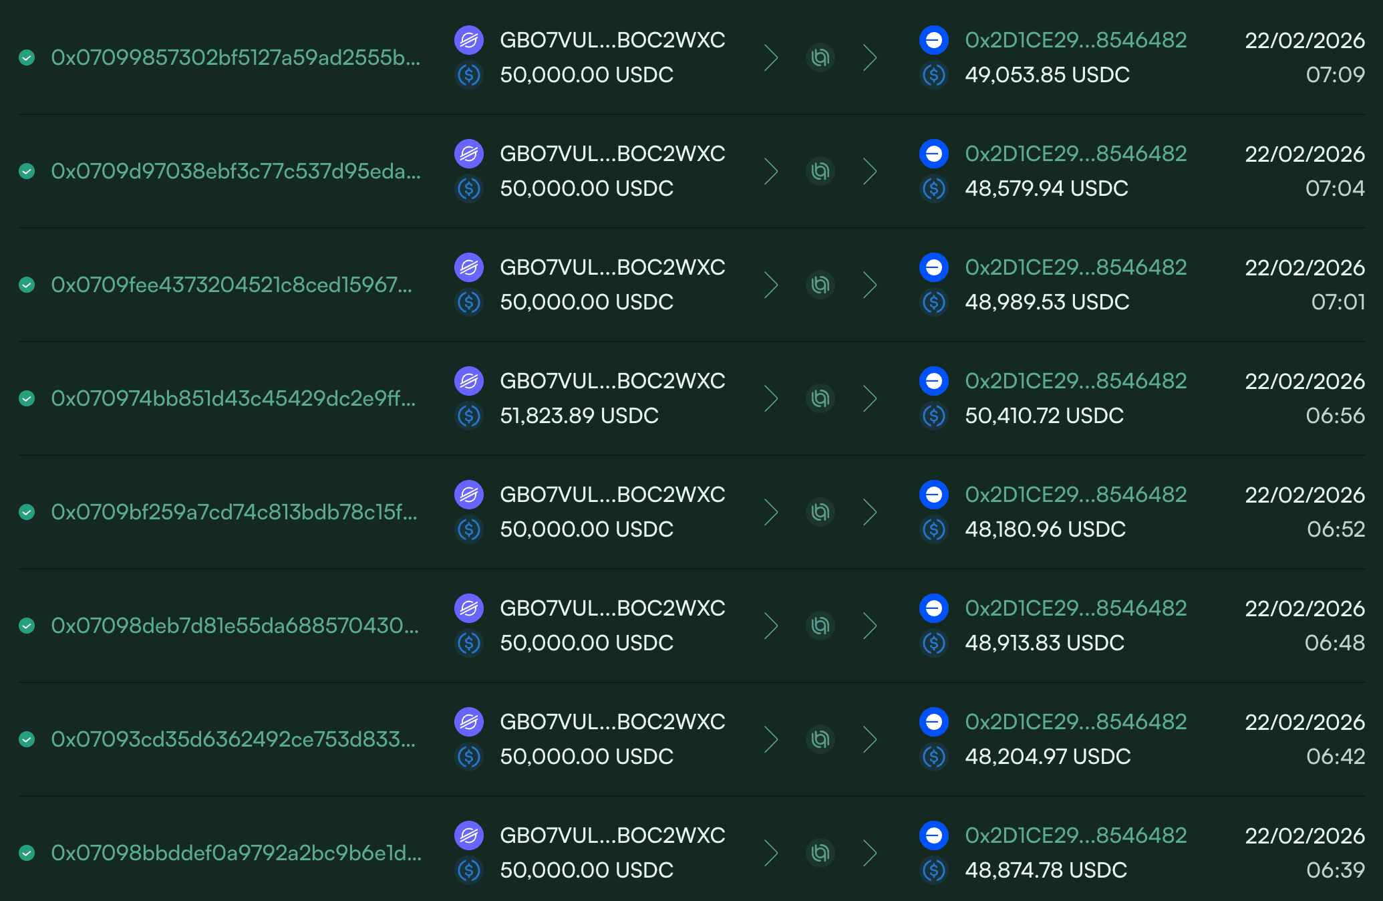Expand the right chevron after GBO7VUL on row one
This screenshot has width=1383, height=901.
pyautogui.click(x=772, y=58)
